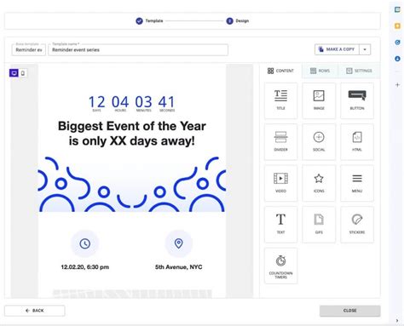
Task: Open the Content tab
Action: (280, 71)
